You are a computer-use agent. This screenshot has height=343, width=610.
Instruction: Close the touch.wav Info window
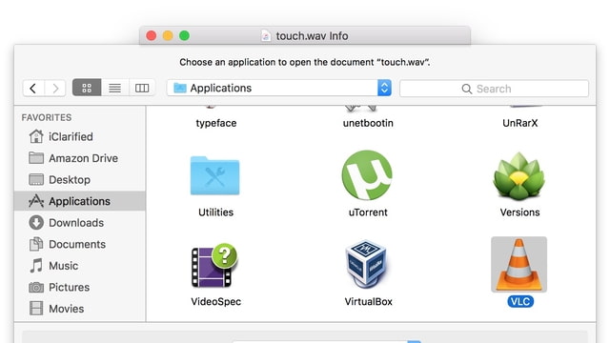pos(152,36)
